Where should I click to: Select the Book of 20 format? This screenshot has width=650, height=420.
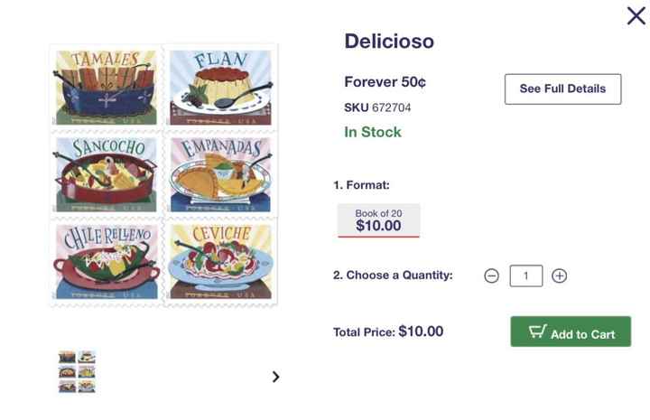379,220
